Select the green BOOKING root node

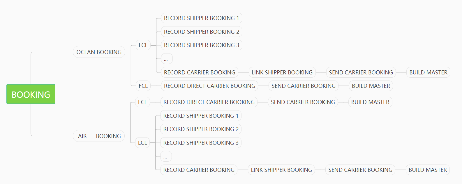coord(31,94)
